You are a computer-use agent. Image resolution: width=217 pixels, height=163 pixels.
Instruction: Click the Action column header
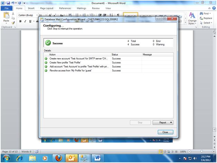click(79, 55)
